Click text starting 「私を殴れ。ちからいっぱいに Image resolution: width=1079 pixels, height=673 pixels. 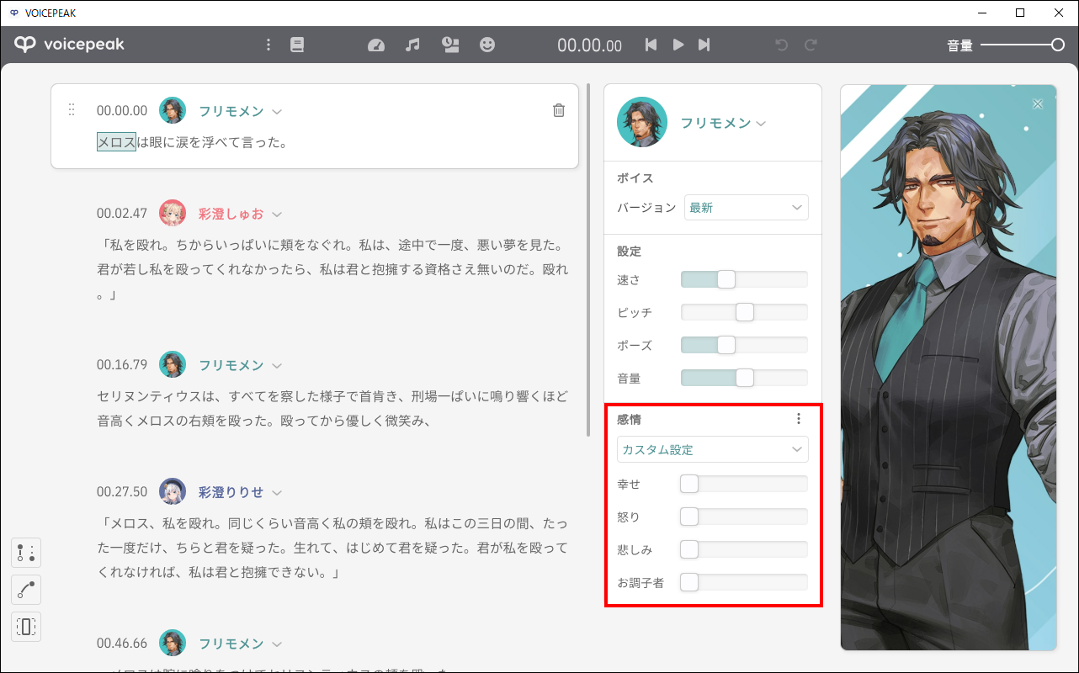(x=332, y=270)
